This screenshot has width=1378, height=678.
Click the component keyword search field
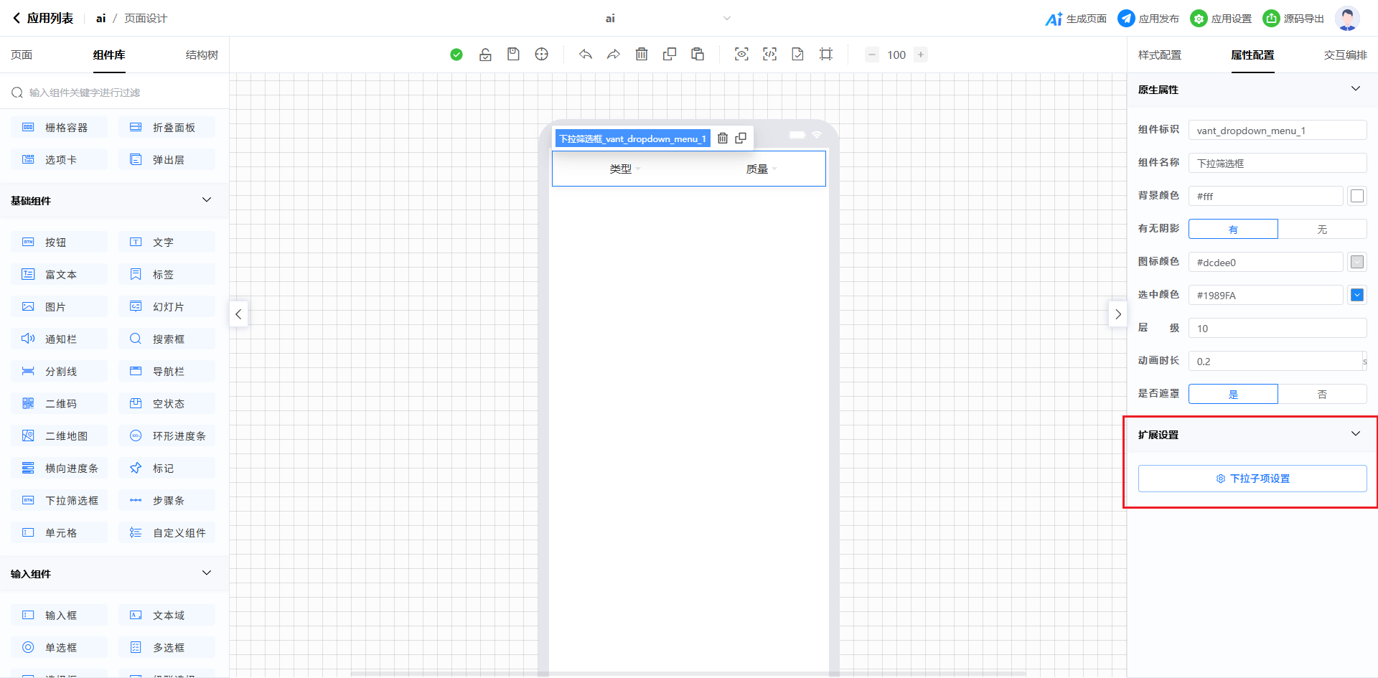(115, 93)
